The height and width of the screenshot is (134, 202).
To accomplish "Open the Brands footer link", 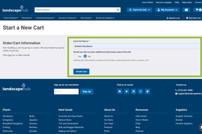I will click(179, 120).
